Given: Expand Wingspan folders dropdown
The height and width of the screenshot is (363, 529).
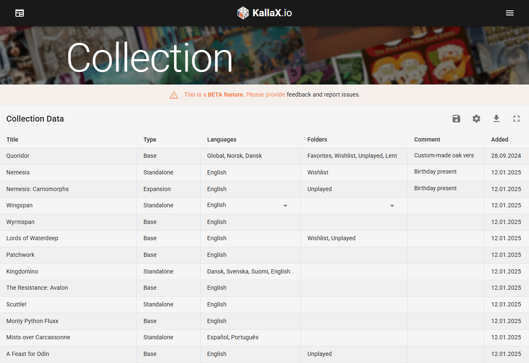Looking at the screenshot, I should click(392, 206).
